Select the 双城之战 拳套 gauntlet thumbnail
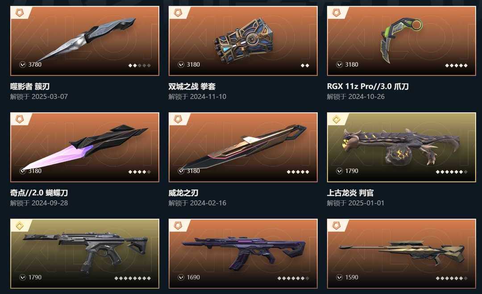The height and width of the screenshot is (294, 482). [x=243, y=41]
